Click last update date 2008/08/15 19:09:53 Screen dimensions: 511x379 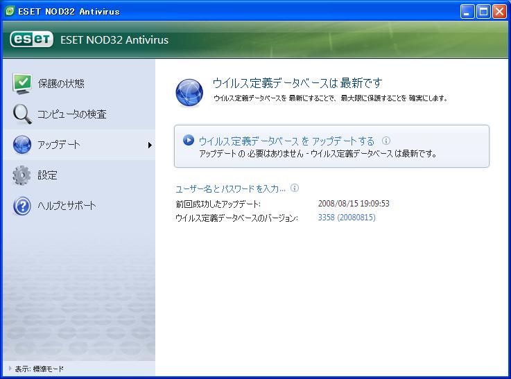[x=354, y=204]
